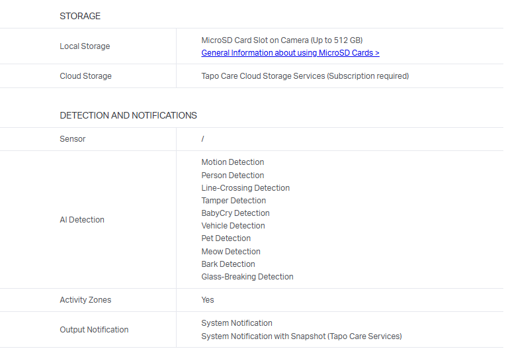Click the MicroSD Card Slot on Camera text

pyautogui.click(x=282, y=40)
